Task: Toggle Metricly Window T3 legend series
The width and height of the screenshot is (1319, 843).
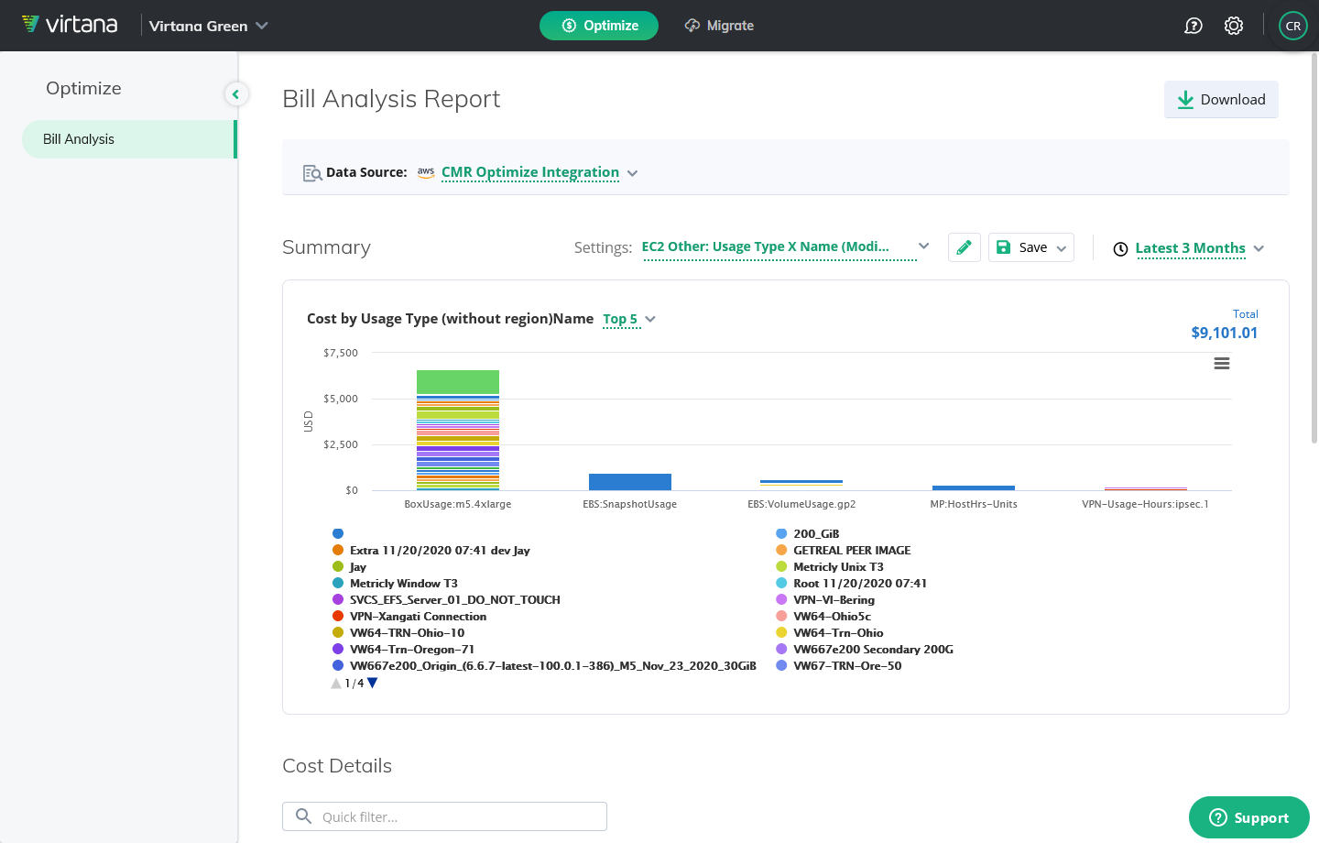Action: (395, 584)
